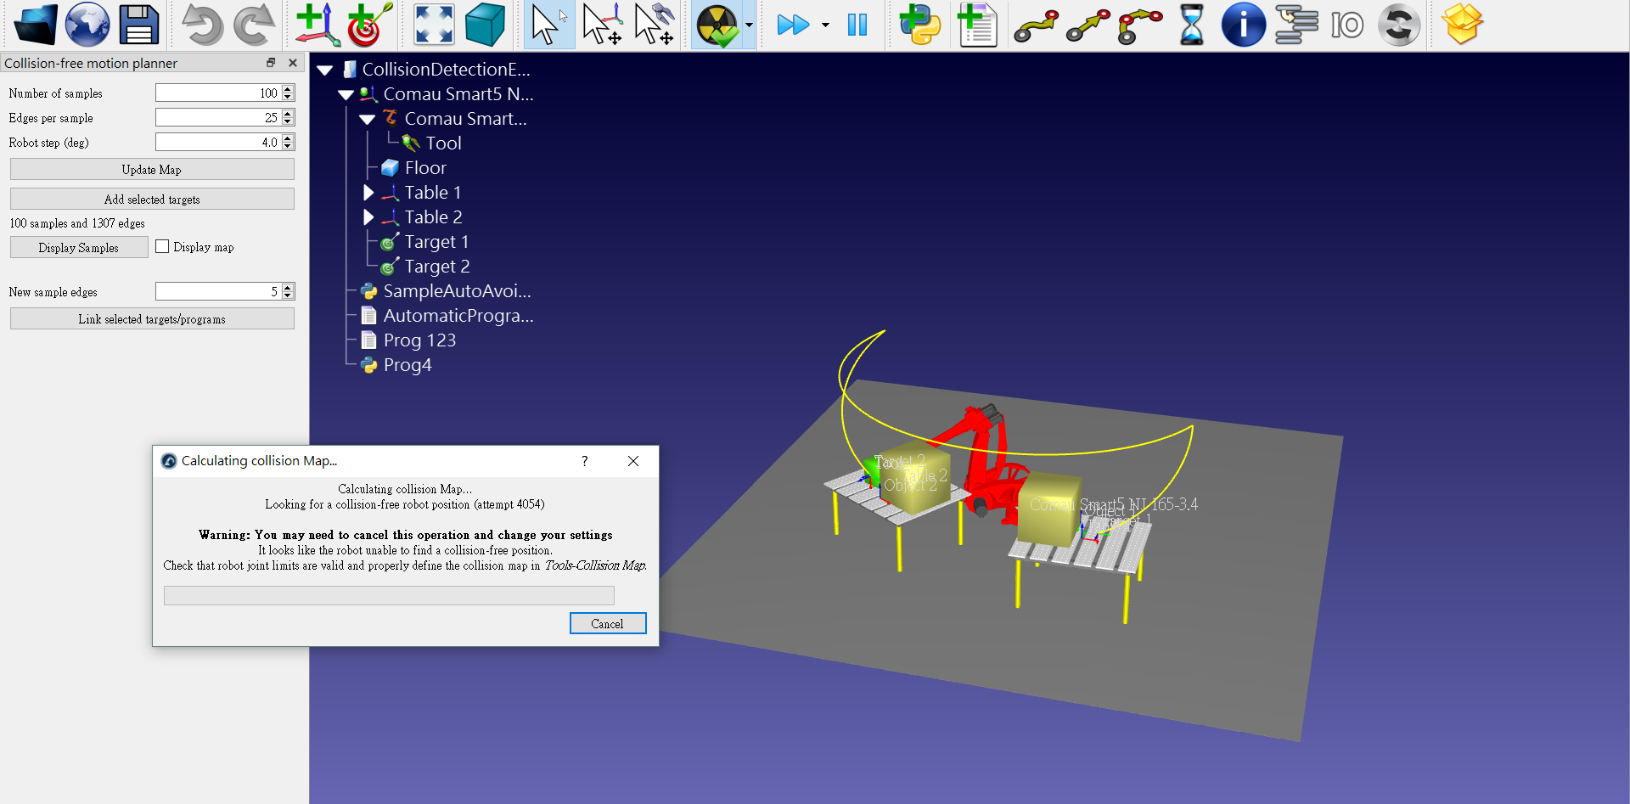The height and width of the screenshot is (804, 1630).
Task: Pause the simulation
Action: click(x=857, y=25)
